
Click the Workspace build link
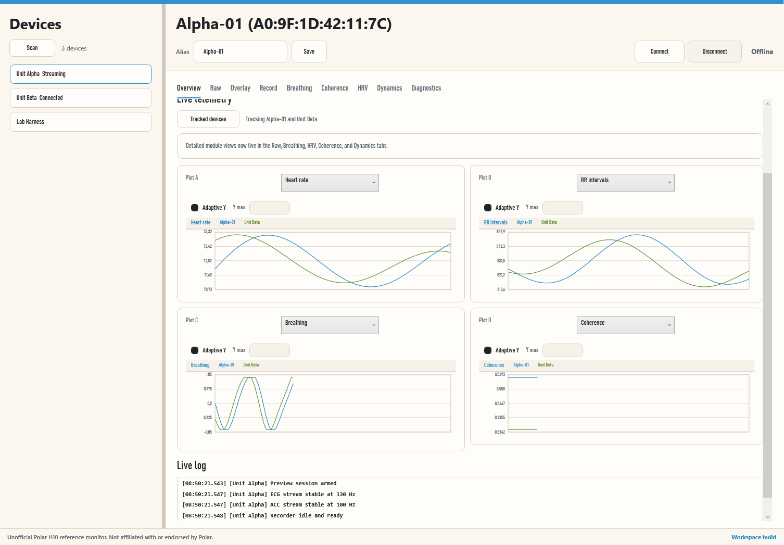753,537
